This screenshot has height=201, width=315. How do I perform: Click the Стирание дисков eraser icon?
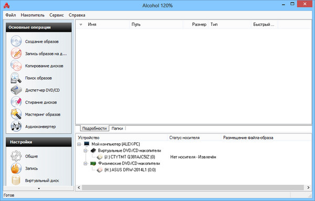click(16, 102)
